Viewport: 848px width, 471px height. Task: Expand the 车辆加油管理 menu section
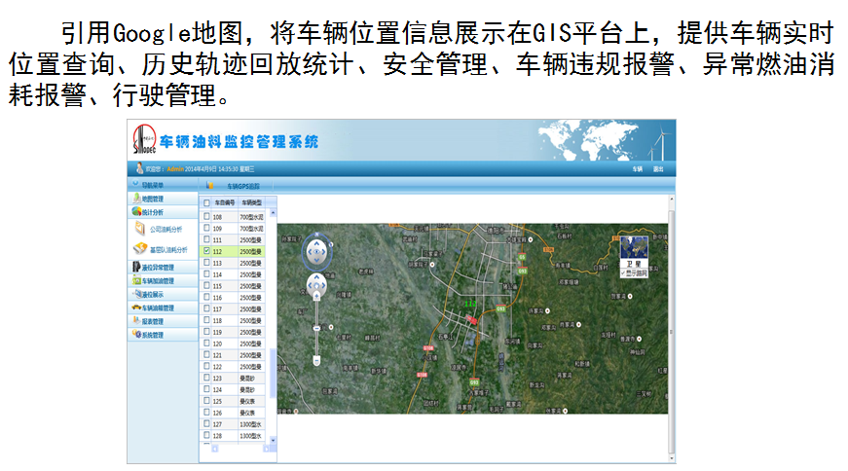[156, 280]
